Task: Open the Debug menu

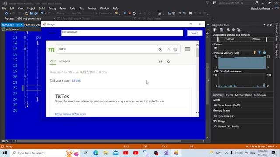Action: pos(52,8)
